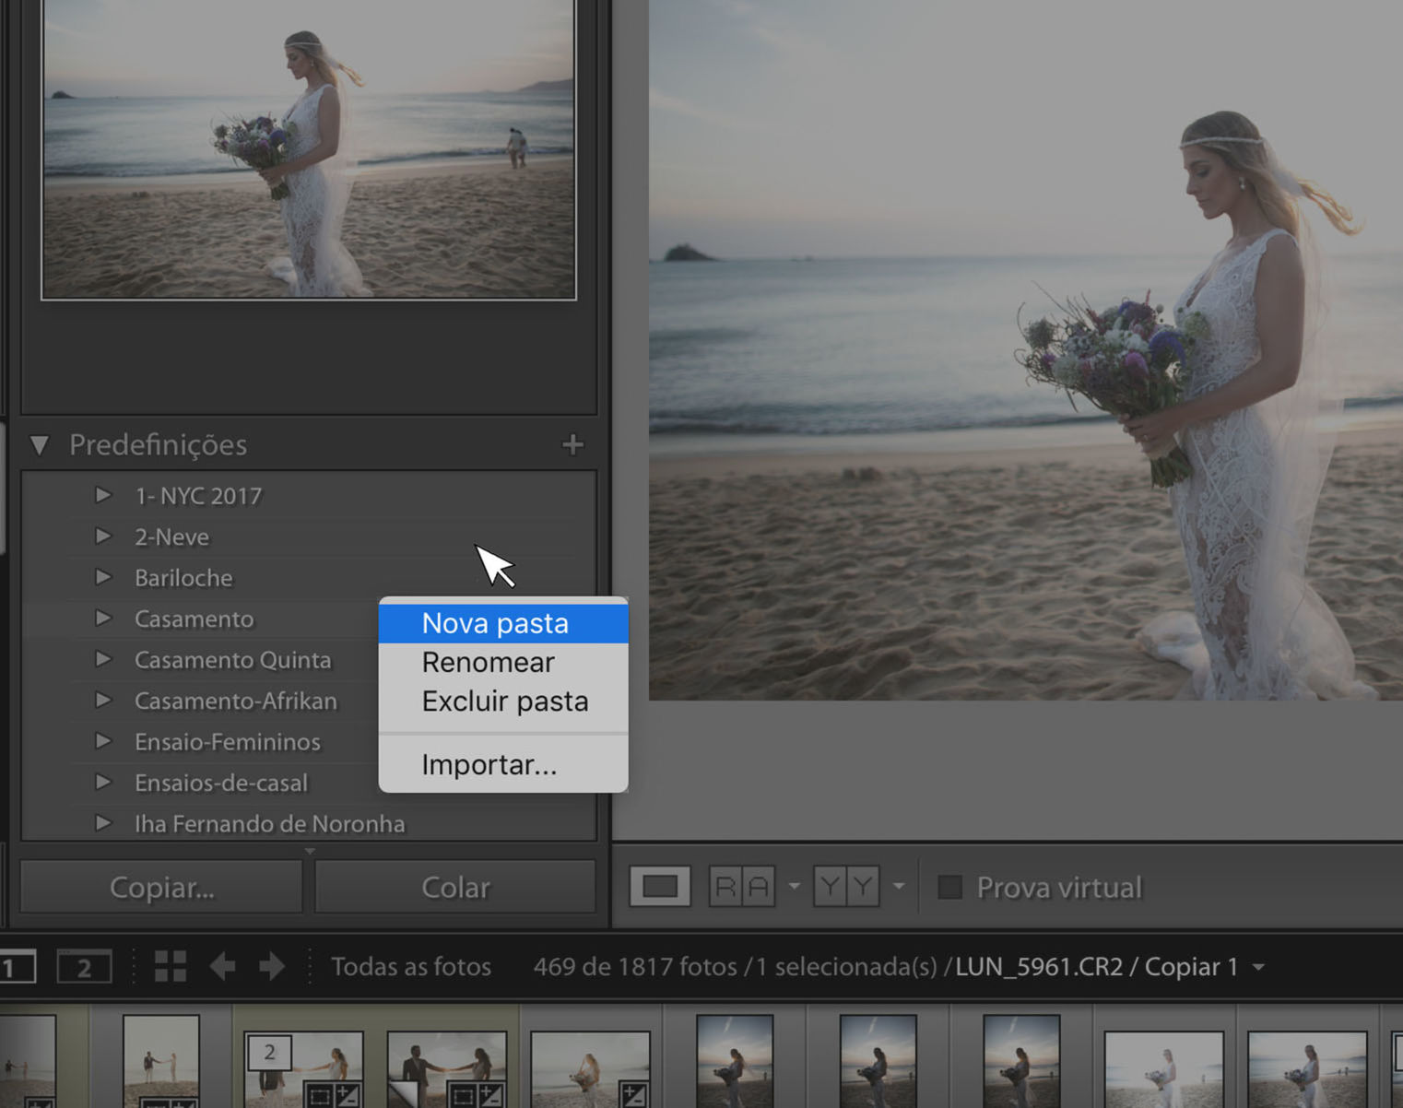Click the Ensaios-de-casal folder name
The image size is (1403, 1108).
pos(221,783)
